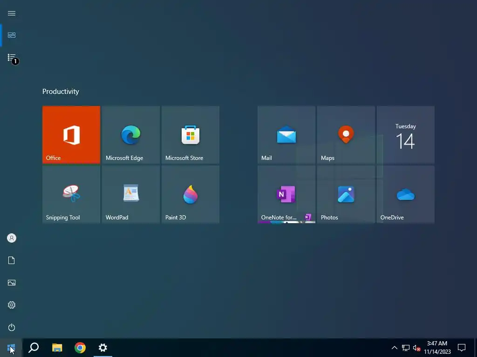Show hidden system tray icons
Image resolution: width=477 pixels, height=357 pixels.
click(394, 348)
